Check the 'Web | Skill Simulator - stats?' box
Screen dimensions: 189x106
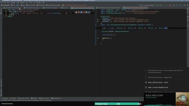click(146, 82)
